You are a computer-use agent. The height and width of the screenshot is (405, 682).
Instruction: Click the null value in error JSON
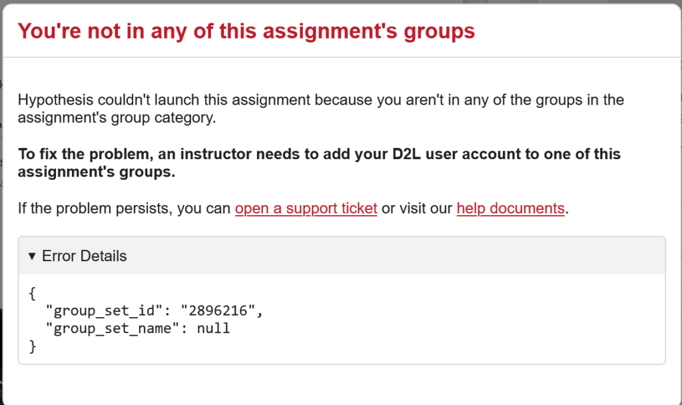213,328
